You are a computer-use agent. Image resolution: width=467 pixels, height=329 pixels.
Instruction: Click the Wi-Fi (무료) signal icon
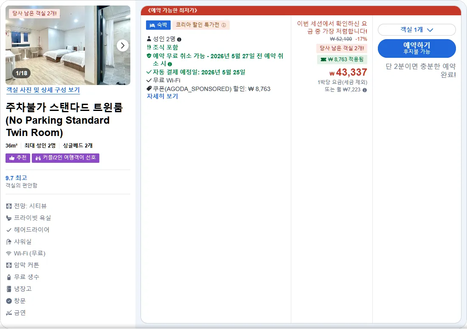9,253
